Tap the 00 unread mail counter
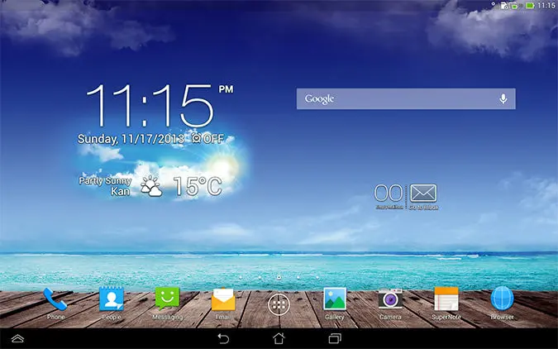Screen dimensions: 558x349 coord(389,194)
